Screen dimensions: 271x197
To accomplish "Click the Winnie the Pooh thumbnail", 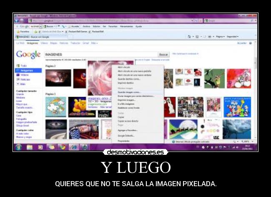I will tap(82, 107).
